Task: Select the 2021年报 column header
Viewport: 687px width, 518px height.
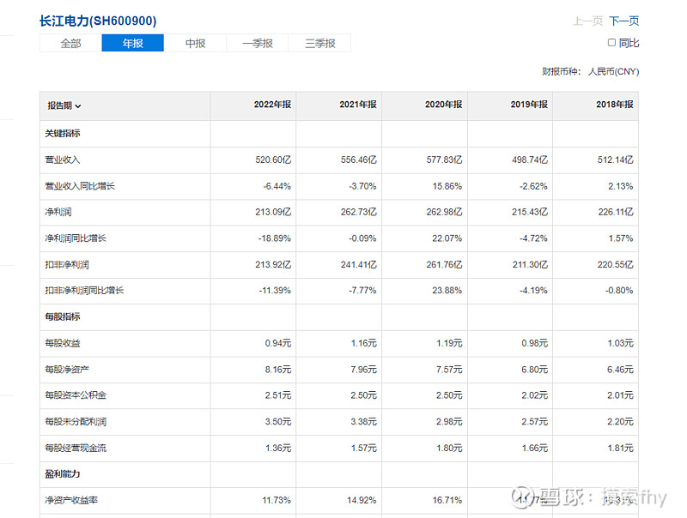Action: pos(358,105)
